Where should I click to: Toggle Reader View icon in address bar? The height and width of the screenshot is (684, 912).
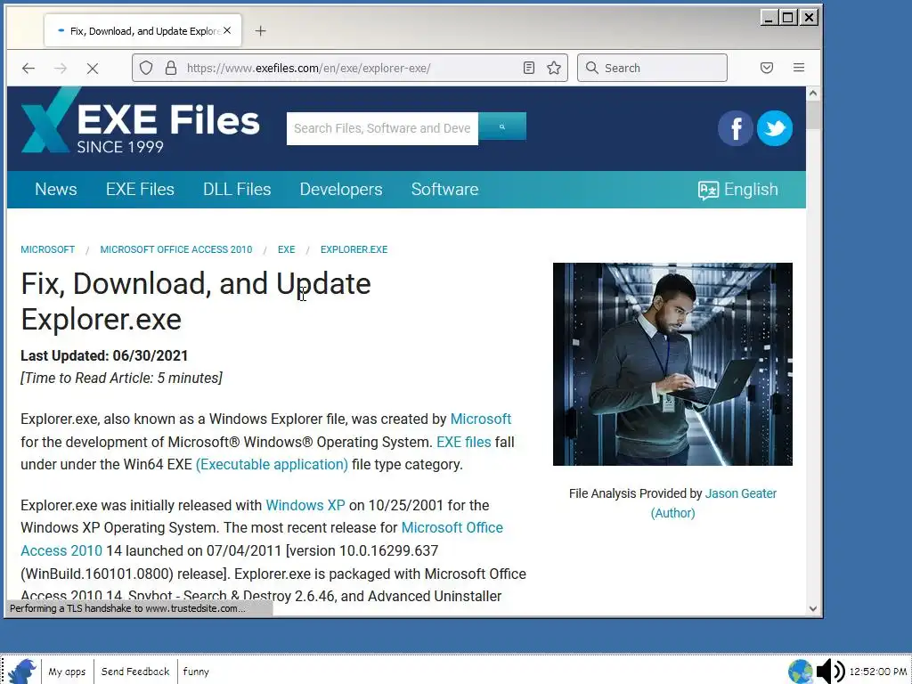(x=529, y=68)
